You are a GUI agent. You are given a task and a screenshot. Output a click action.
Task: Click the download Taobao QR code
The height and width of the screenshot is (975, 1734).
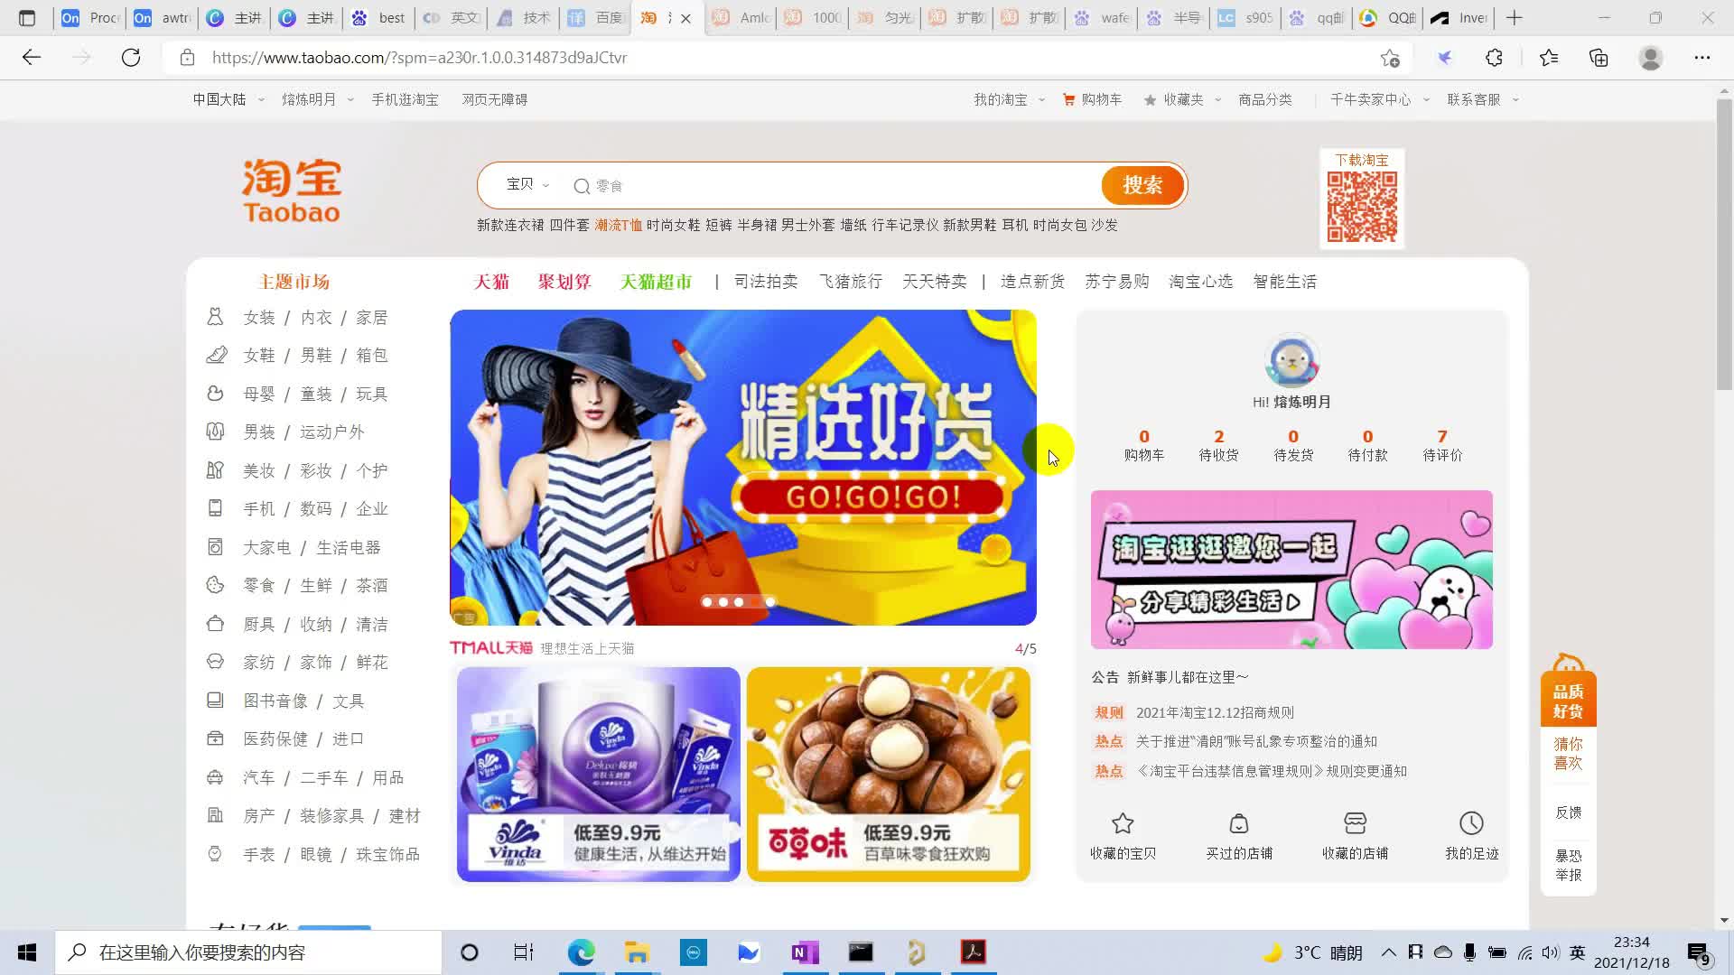click(x=1362, y=207)
